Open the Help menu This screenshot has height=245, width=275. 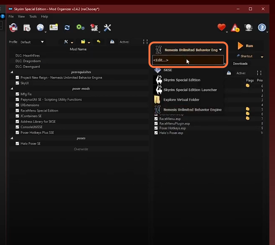[x=45, y=16]
